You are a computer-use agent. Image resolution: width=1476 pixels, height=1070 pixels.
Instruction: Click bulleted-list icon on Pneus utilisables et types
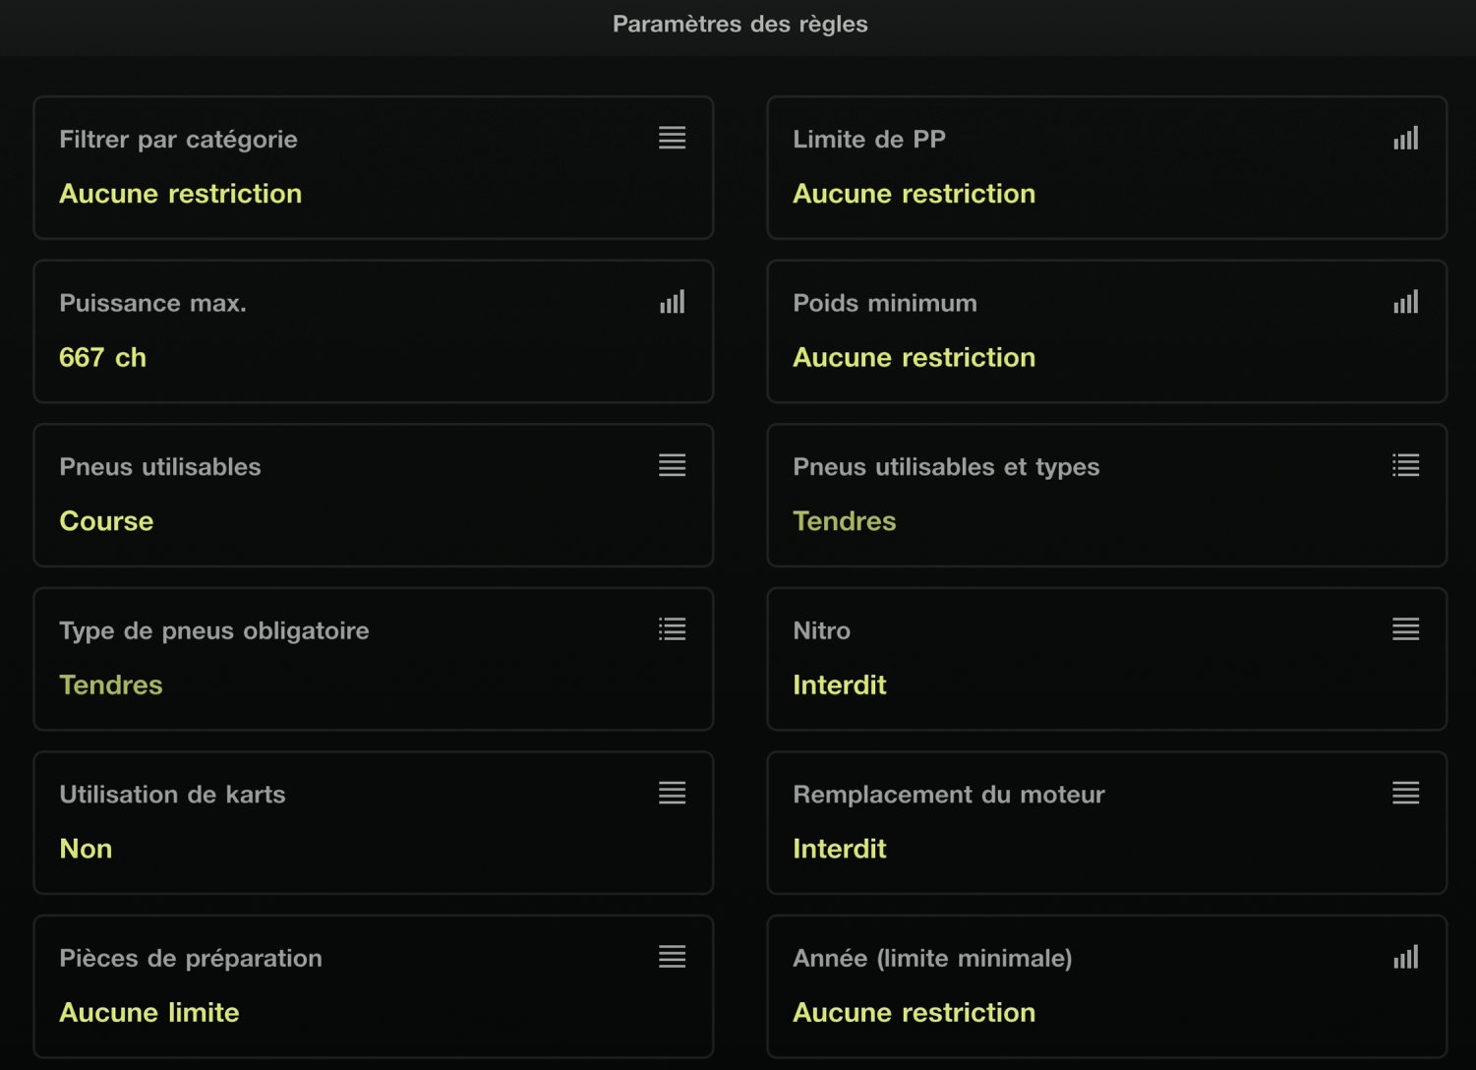tap(1406, 465)
